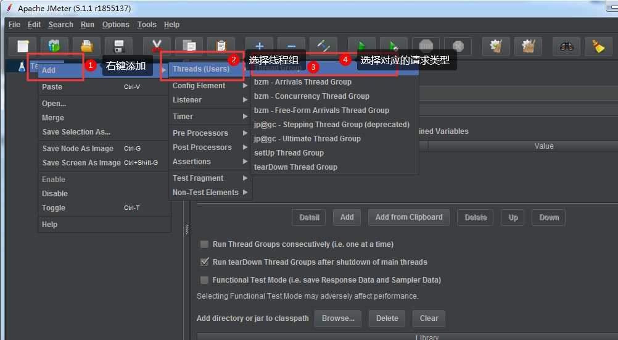The height and width of the screenshot is (340, 618).
Task: Choose Save Screen As Image entry
Action: pyautogui.click(x=104, y=162)
